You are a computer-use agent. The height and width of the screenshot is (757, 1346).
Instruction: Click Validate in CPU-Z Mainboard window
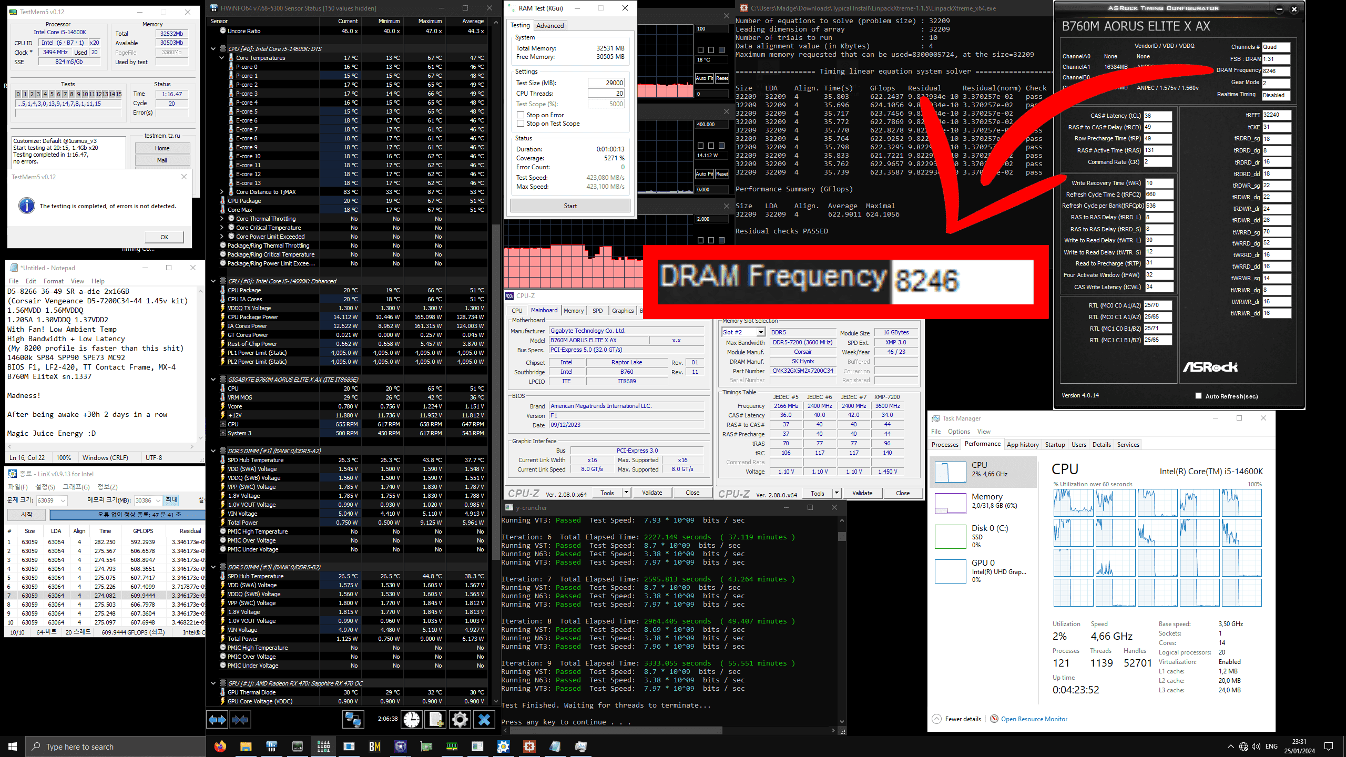[652, 493]
